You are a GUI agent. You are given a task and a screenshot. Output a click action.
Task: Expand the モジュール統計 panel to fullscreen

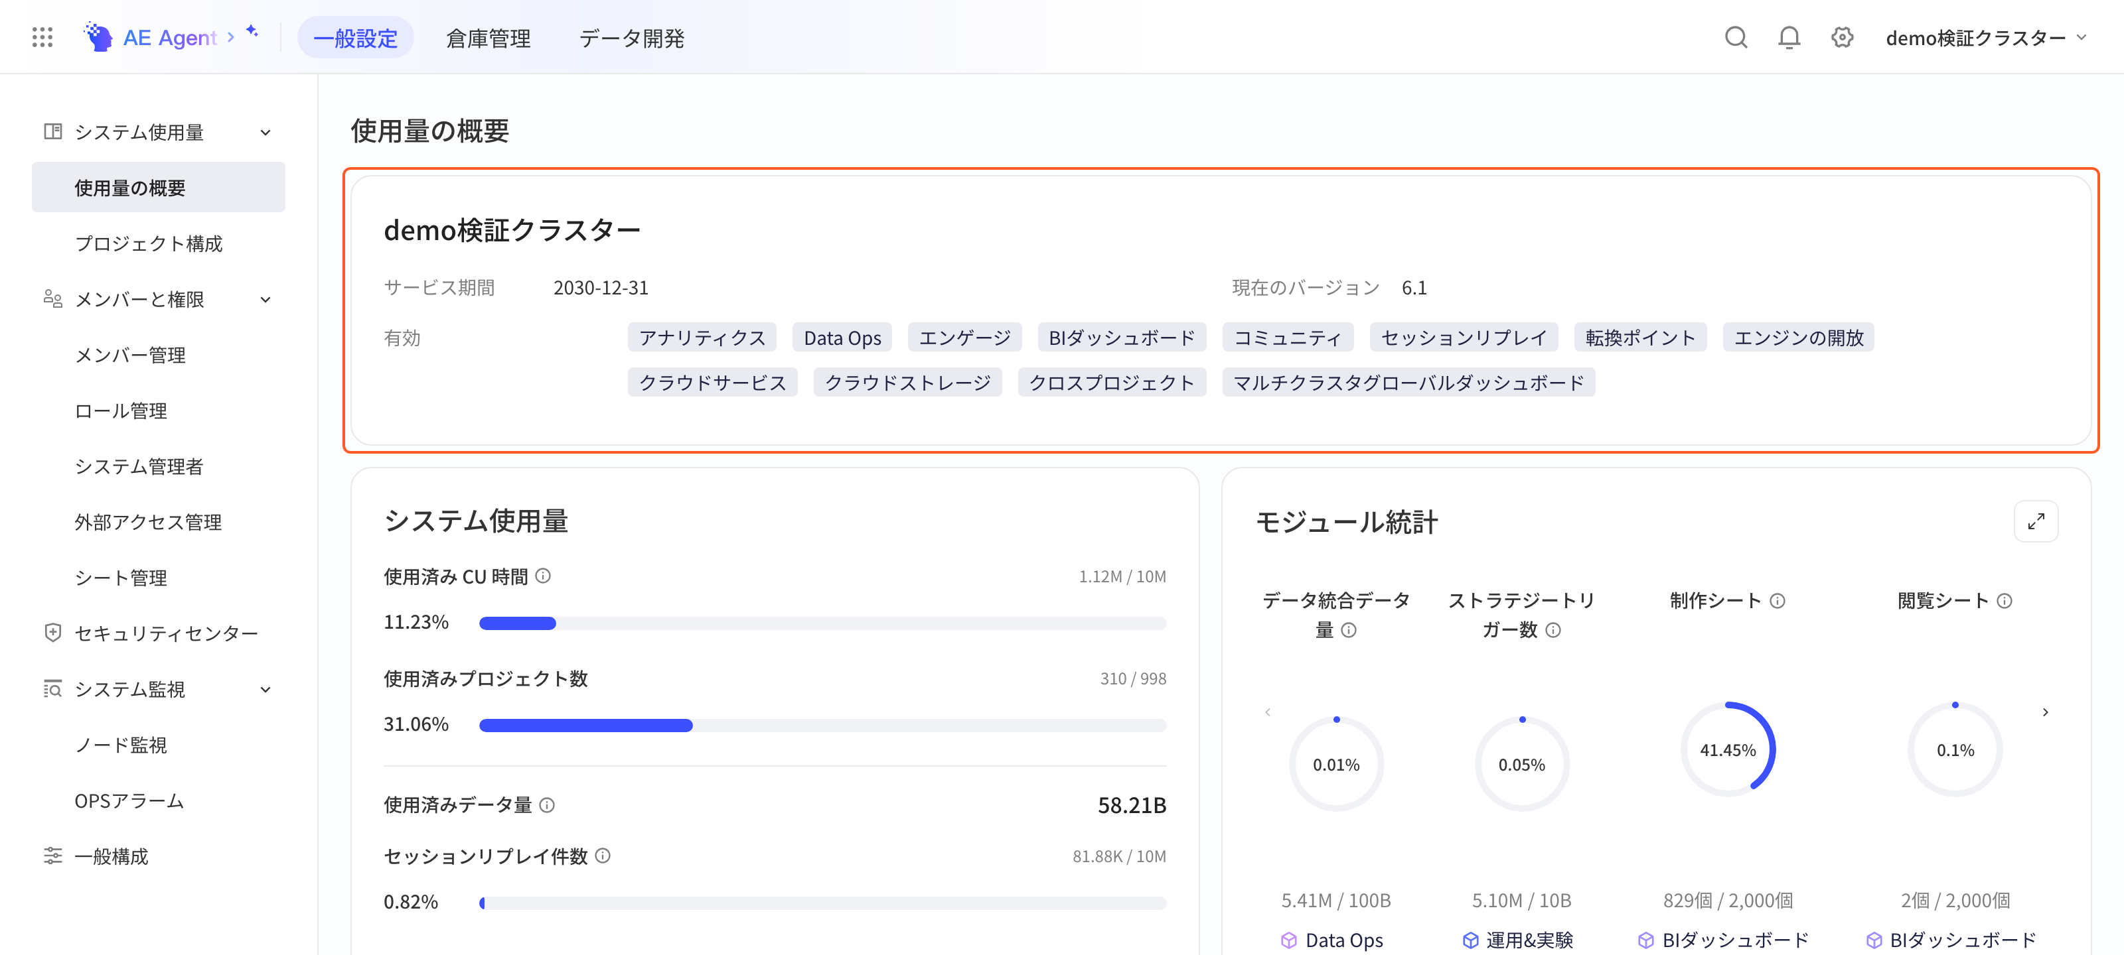pos(2035,521)
